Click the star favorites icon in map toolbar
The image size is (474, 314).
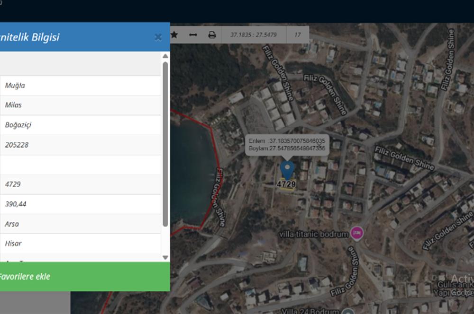[x=174, y=35]
